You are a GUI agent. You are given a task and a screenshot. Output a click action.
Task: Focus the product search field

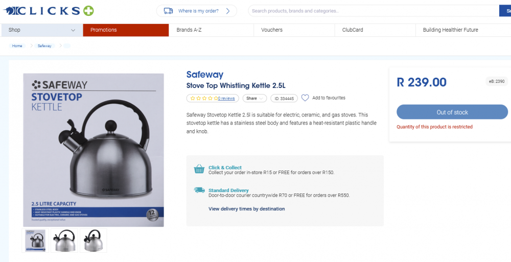374,11
